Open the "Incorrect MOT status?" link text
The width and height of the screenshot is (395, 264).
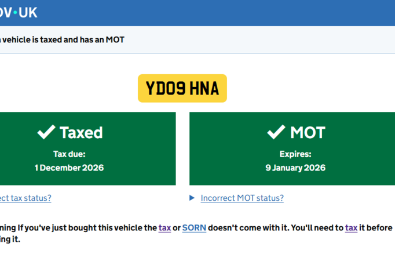click(x=242, y=198)
